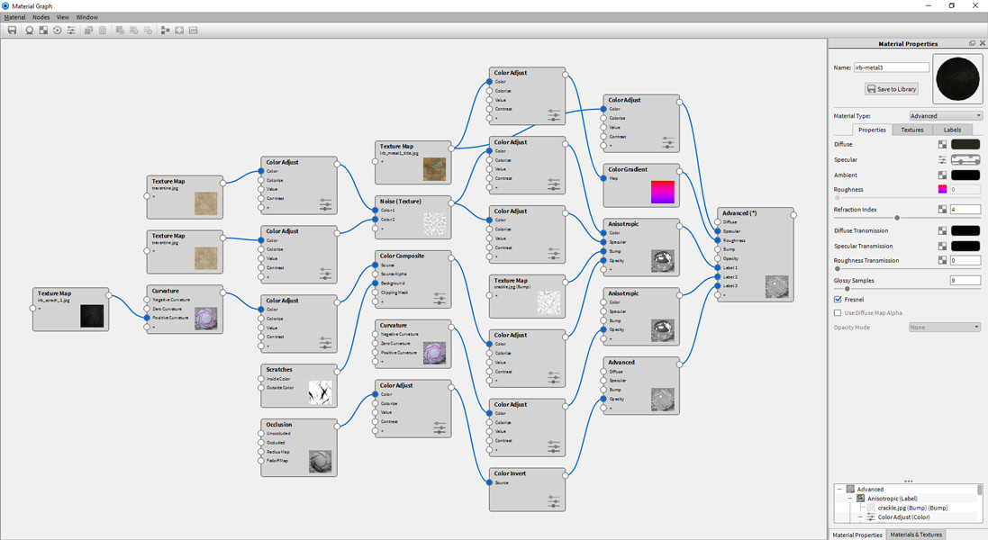This screenshot has height=540, width=988.
Task: Open the Material menu
Action: 15,17
